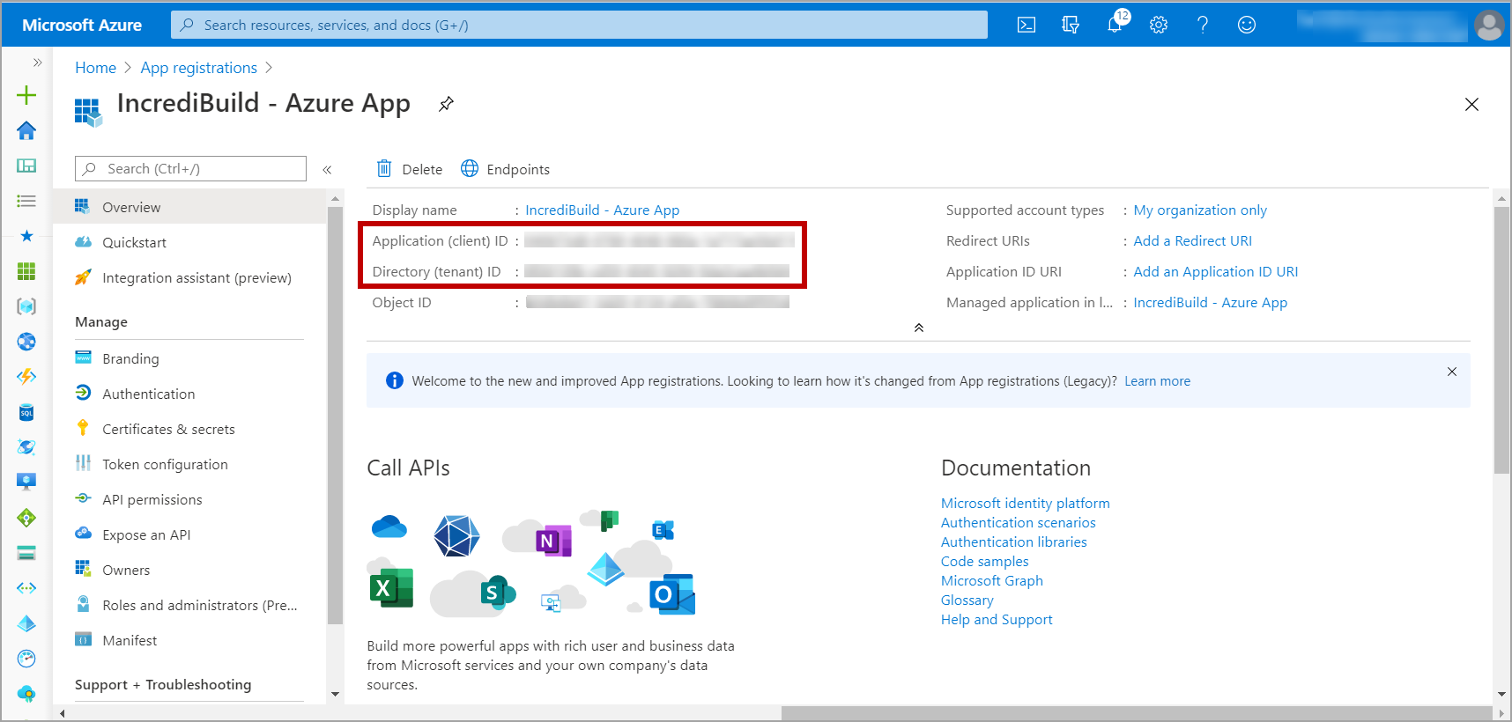Open the Directory and subscription filter icon
Screen dimensions: 1512x722
pos(1071,25)
